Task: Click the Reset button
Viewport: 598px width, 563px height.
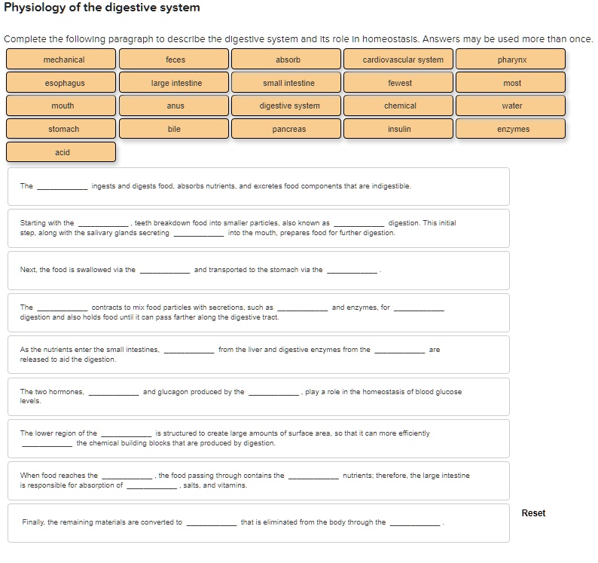Action: 533,513
